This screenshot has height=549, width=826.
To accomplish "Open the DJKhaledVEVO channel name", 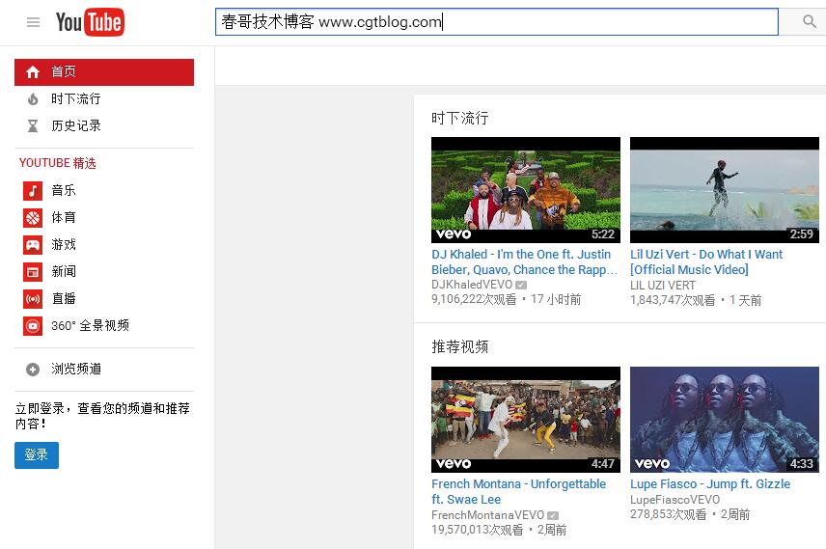I will point(472,285).
